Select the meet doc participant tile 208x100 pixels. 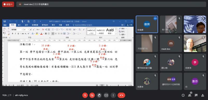pos(171,43)
